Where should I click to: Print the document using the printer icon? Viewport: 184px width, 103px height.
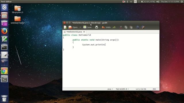pyautogui.click(x=97, y=27)
